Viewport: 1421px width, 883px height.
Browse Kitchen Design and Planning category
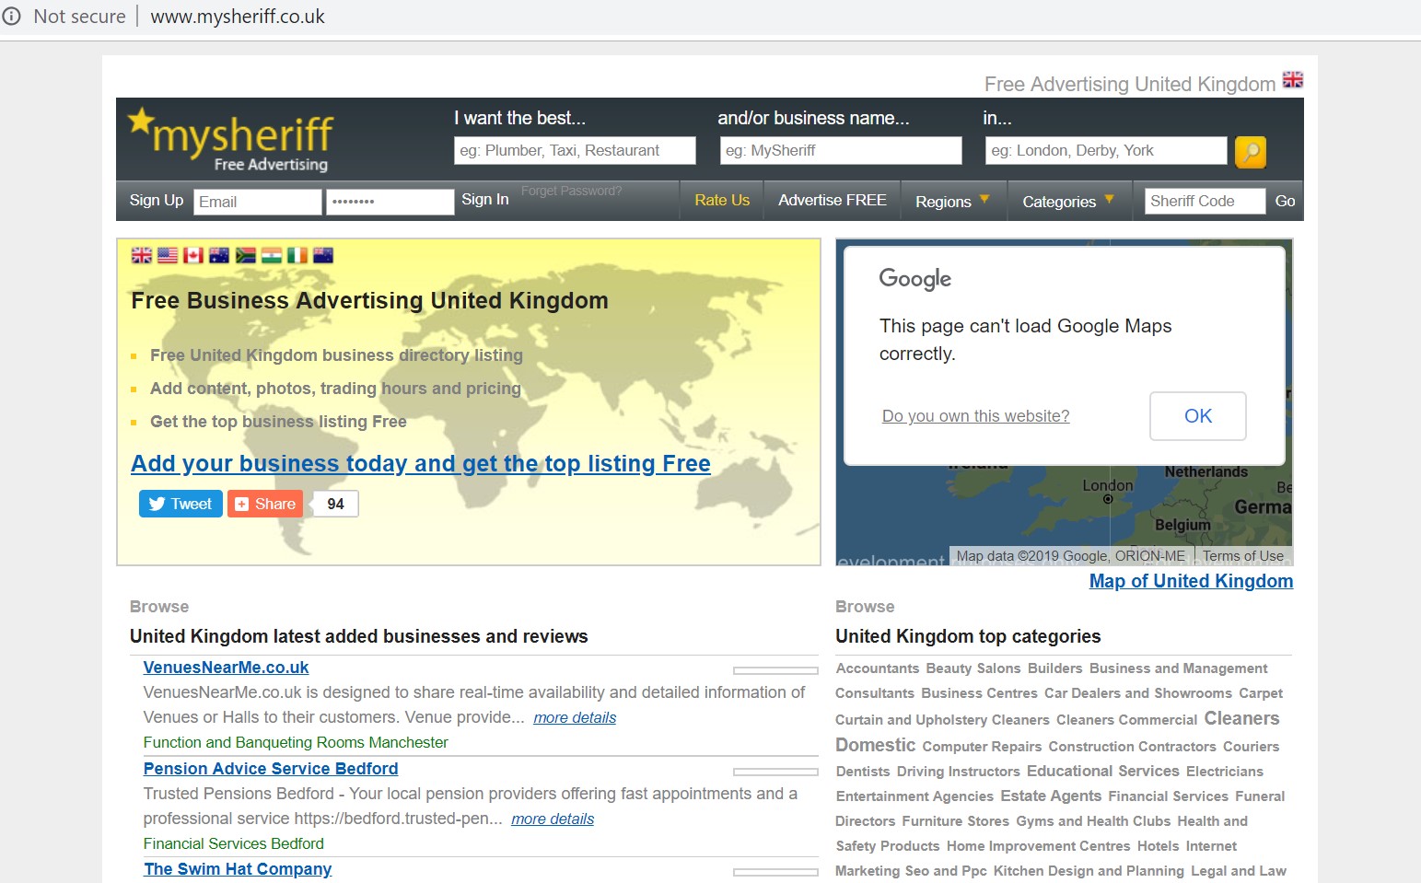1089,871
